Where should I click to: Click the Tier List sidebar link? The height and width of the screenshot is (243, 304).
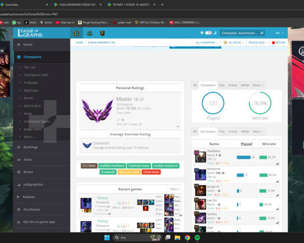pyautogui.click(x=30, y=67)
